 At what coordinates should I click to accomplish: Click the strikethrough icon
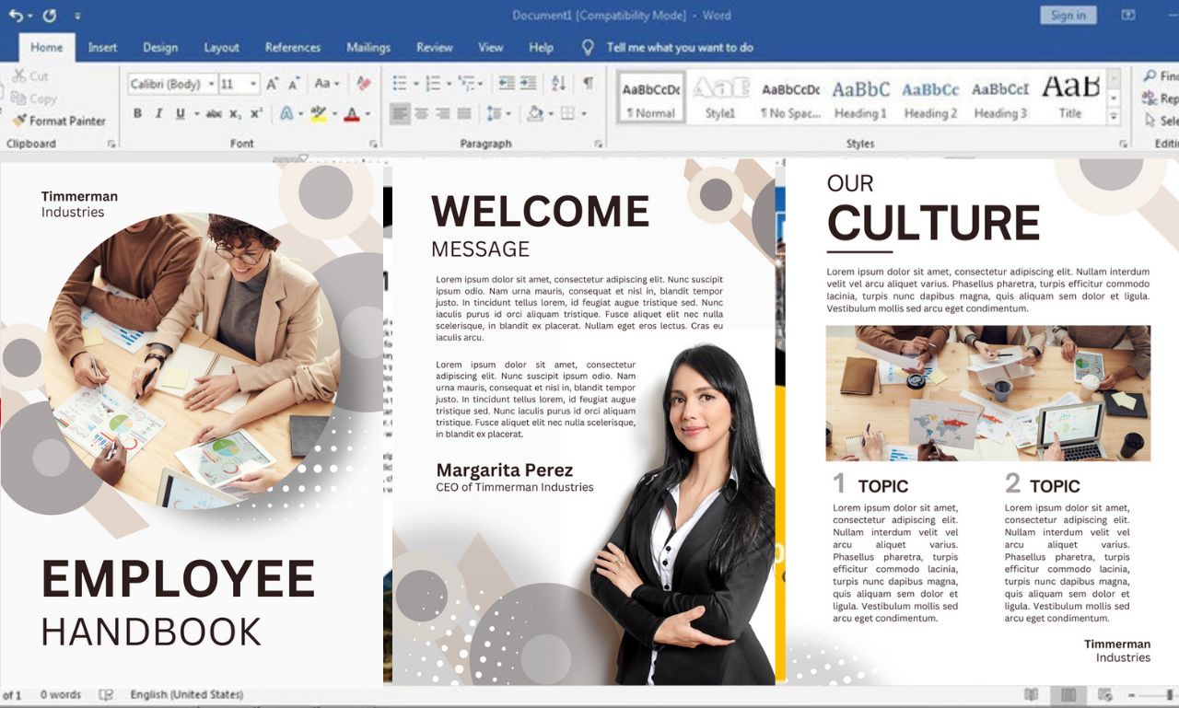[216, 112]
